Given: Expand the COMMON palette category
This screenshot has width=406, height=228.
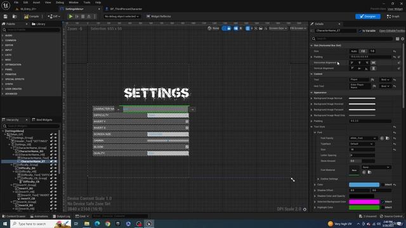Looking at the screenshot, I should tap(11, 41).
